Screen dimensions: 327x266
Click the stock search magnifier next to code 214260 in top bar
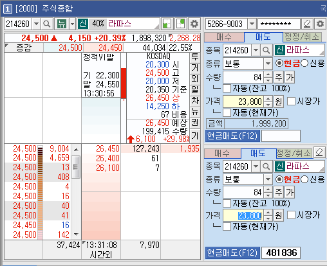click(47, 24)
